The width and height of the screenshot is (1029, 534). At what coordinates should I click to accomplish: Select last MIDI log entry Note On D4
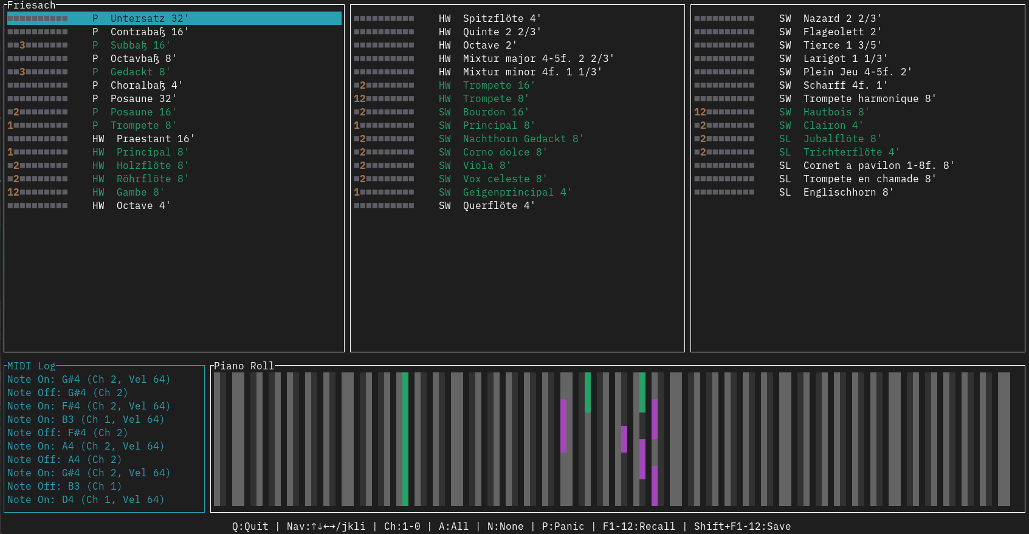tap(86, 500)
